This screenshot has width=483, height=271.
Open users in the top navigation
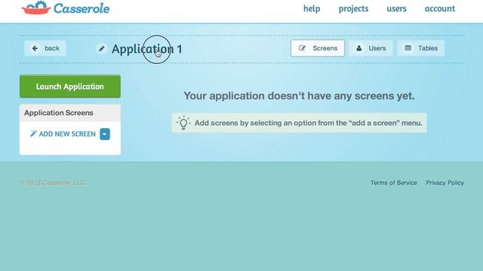pyautogui.click(x=396, y=8)
